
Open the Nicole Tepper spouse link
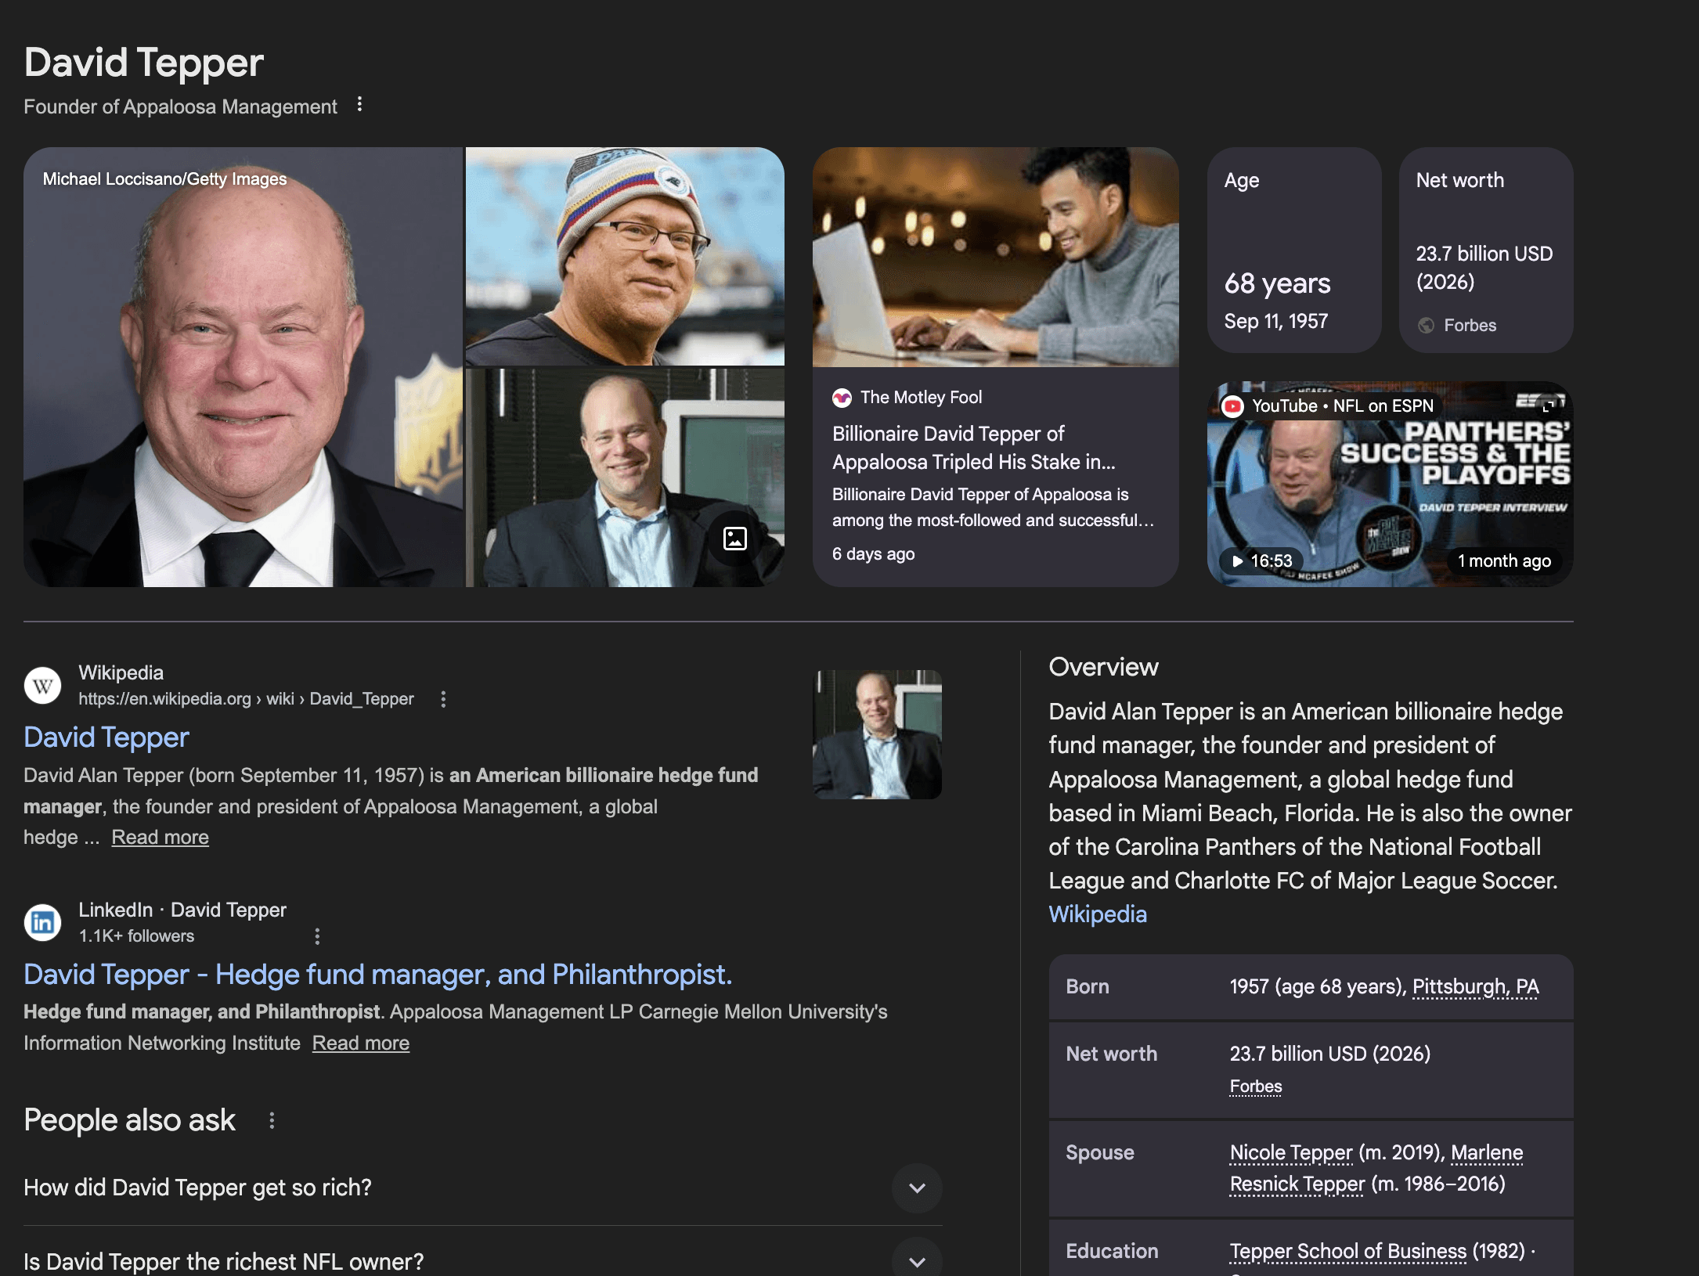tap(1290, 1153)
